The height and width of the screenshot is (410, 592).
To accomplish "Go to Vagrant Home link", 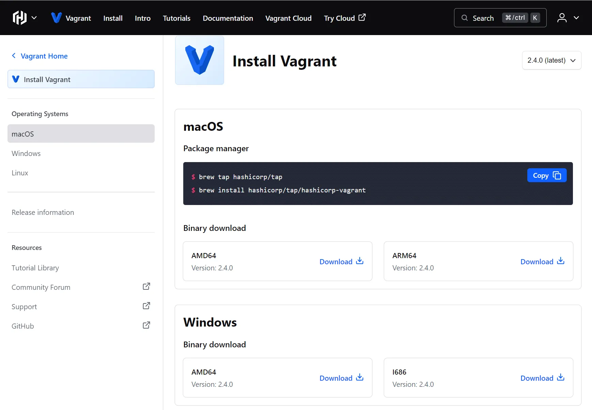I will [x=44, y=56].
